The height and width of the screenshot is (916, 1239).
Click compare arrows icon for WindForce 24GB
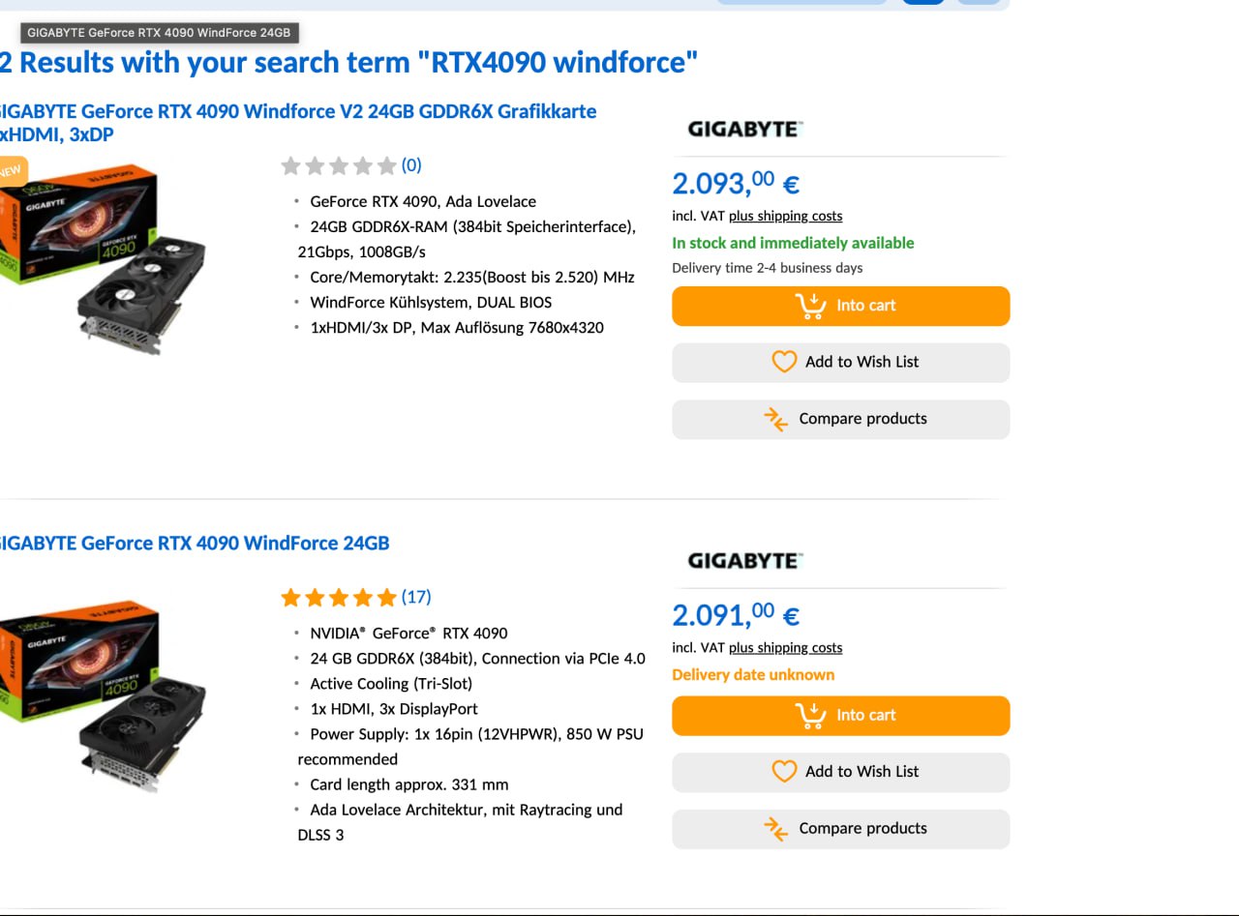[x=775, y=829]
